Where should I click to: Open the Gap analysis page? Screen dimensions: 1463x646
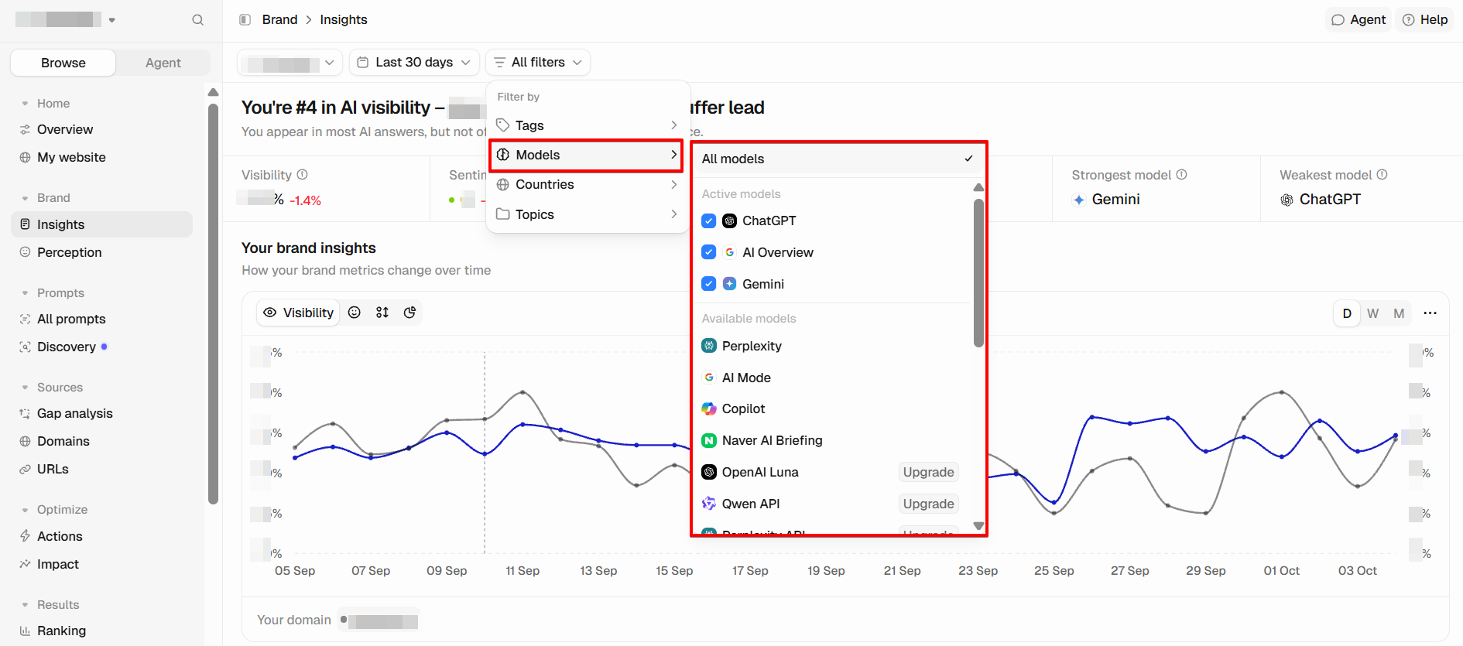(75, 413)
